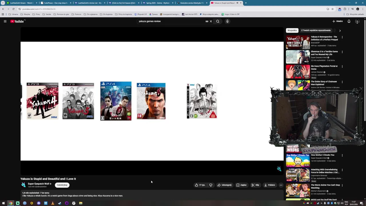The height and width of the screenshot is (206, 366).
Task: Open the Wszystkie zakładki bookmarks folder
Action: point(355,14)
